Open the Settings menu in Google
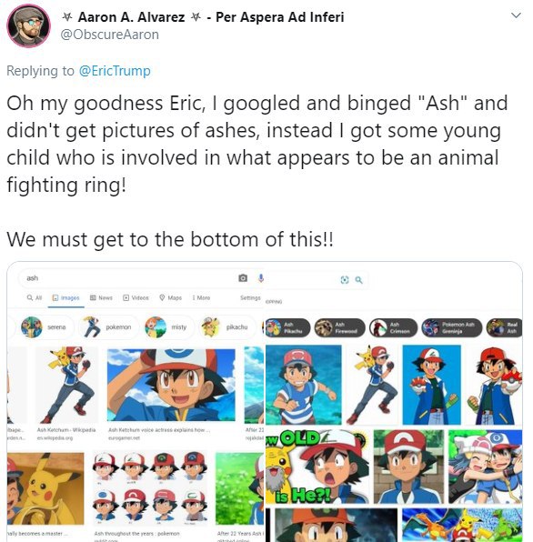Screen dimensions: 533x542 250,297
